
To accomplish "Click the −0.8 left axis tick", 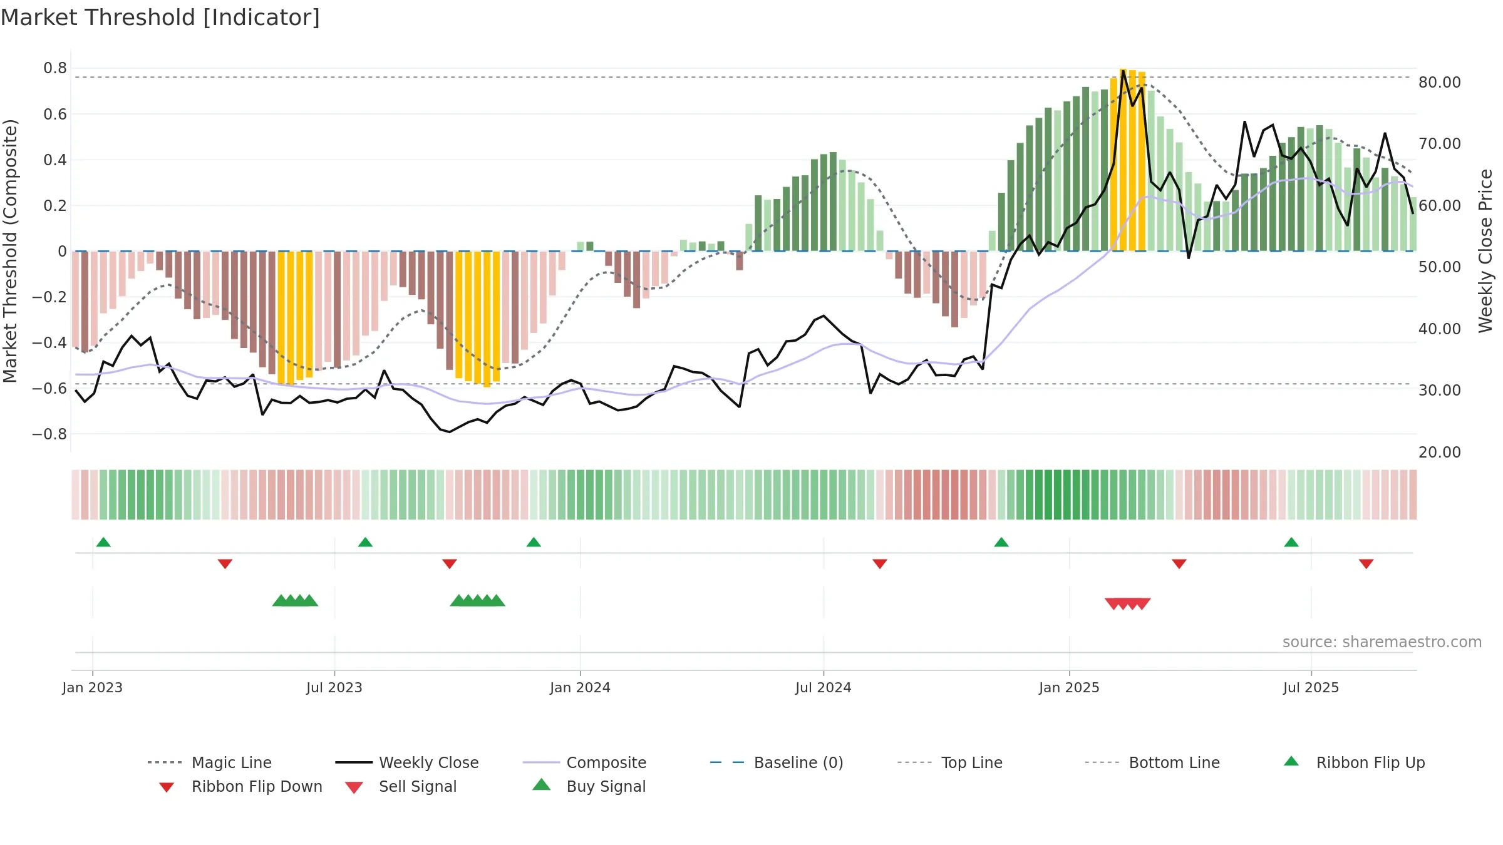I will pyautogui.click(x=49, y=434).
